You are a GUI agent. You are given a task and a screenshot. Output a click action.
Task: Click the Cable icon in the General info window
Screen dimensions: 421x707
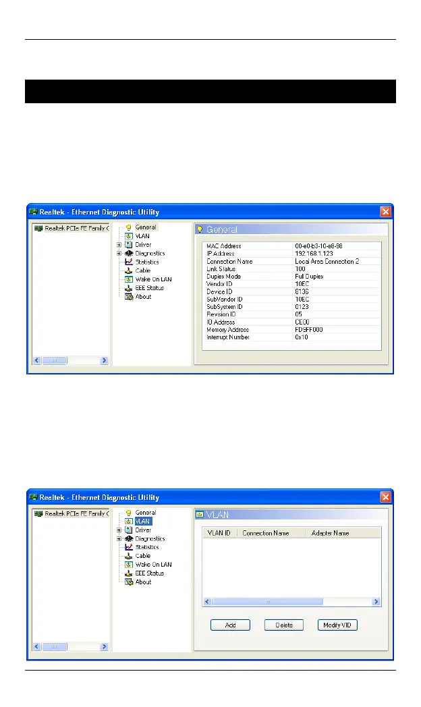129,271
